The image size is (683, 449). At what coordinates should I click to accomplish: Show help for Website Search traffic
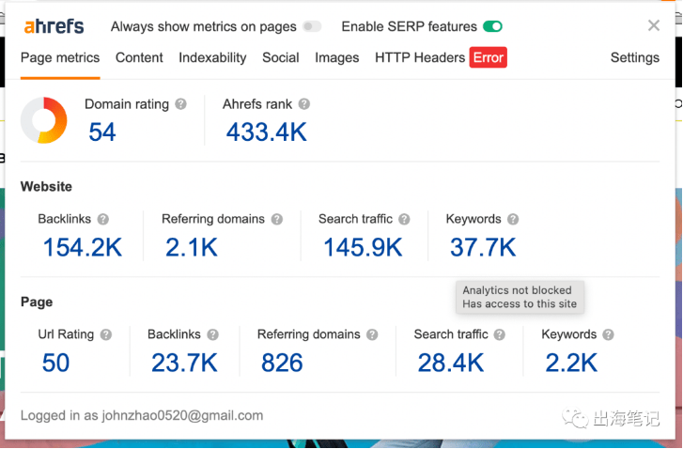(x=404, y=219)
